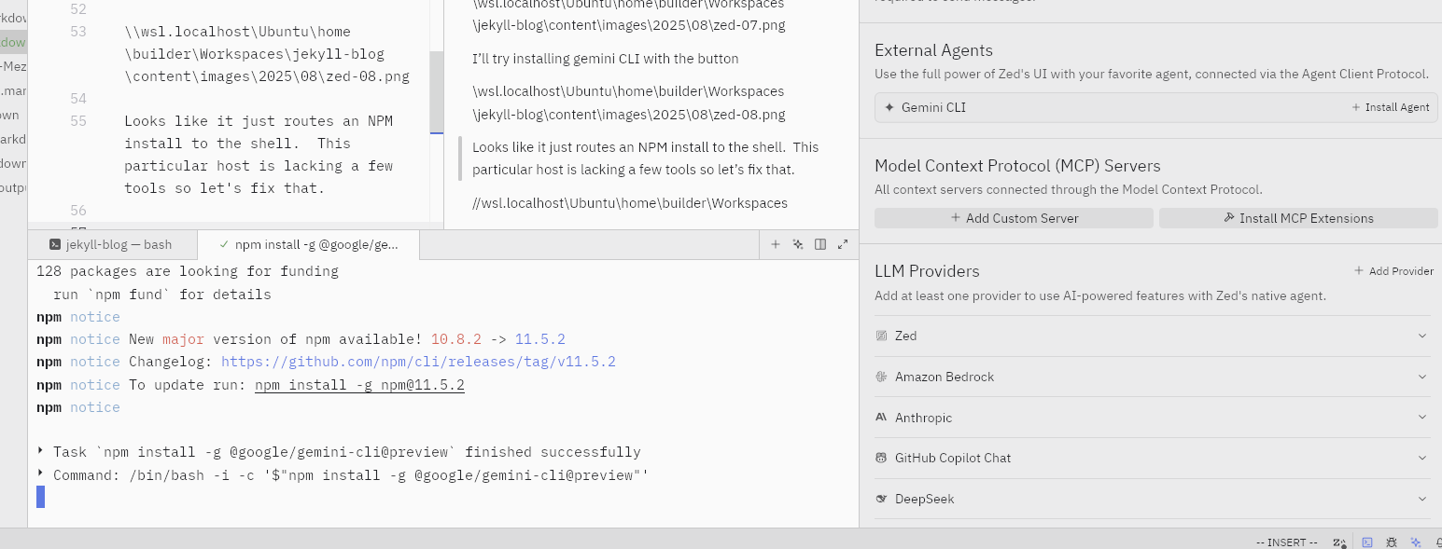
Task: Click editor line number 56
Action: [78, 211]
